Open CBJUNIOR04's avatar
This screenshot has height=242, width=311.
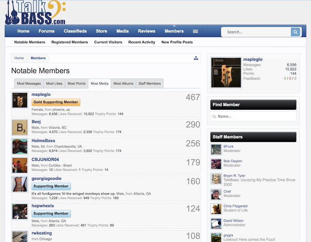[x=20, y=165]
